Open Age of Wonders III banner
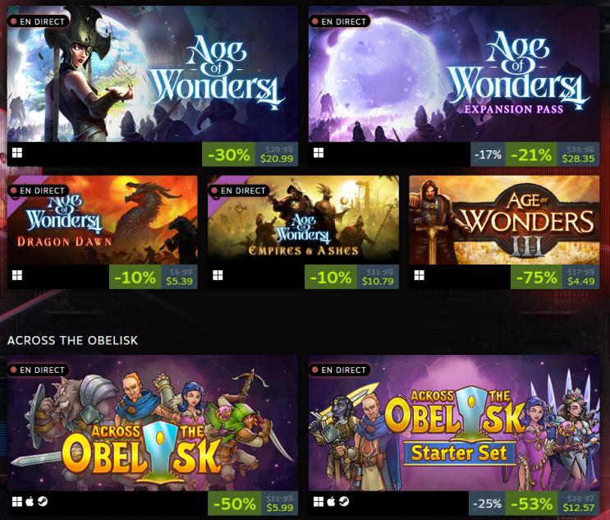Image resolution: width=610 pixels, height=520 pixels. point(504,220)
